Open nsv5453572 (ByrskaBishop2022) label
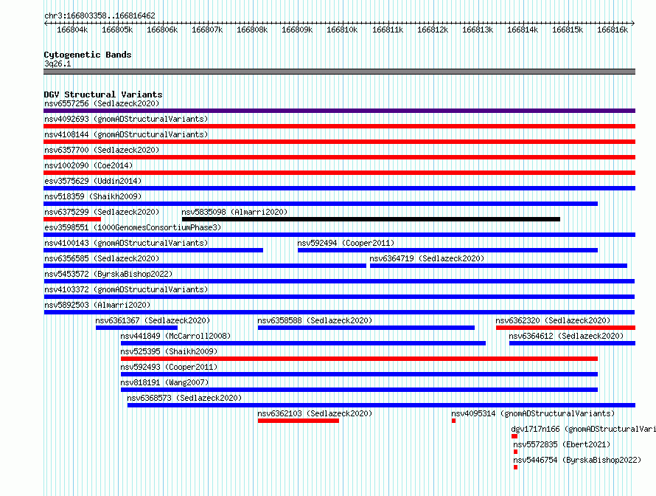Image resolution: width=656 pixels, height=496 pixels. tap(108, 274)
